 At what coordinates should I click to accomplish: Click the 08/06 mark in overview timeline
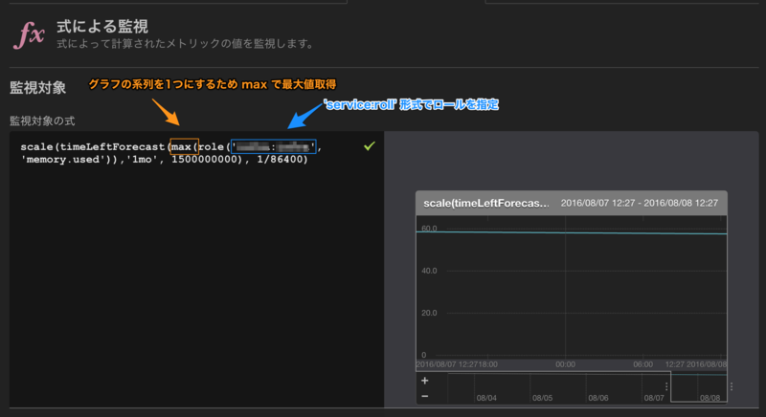coord(597,398)
